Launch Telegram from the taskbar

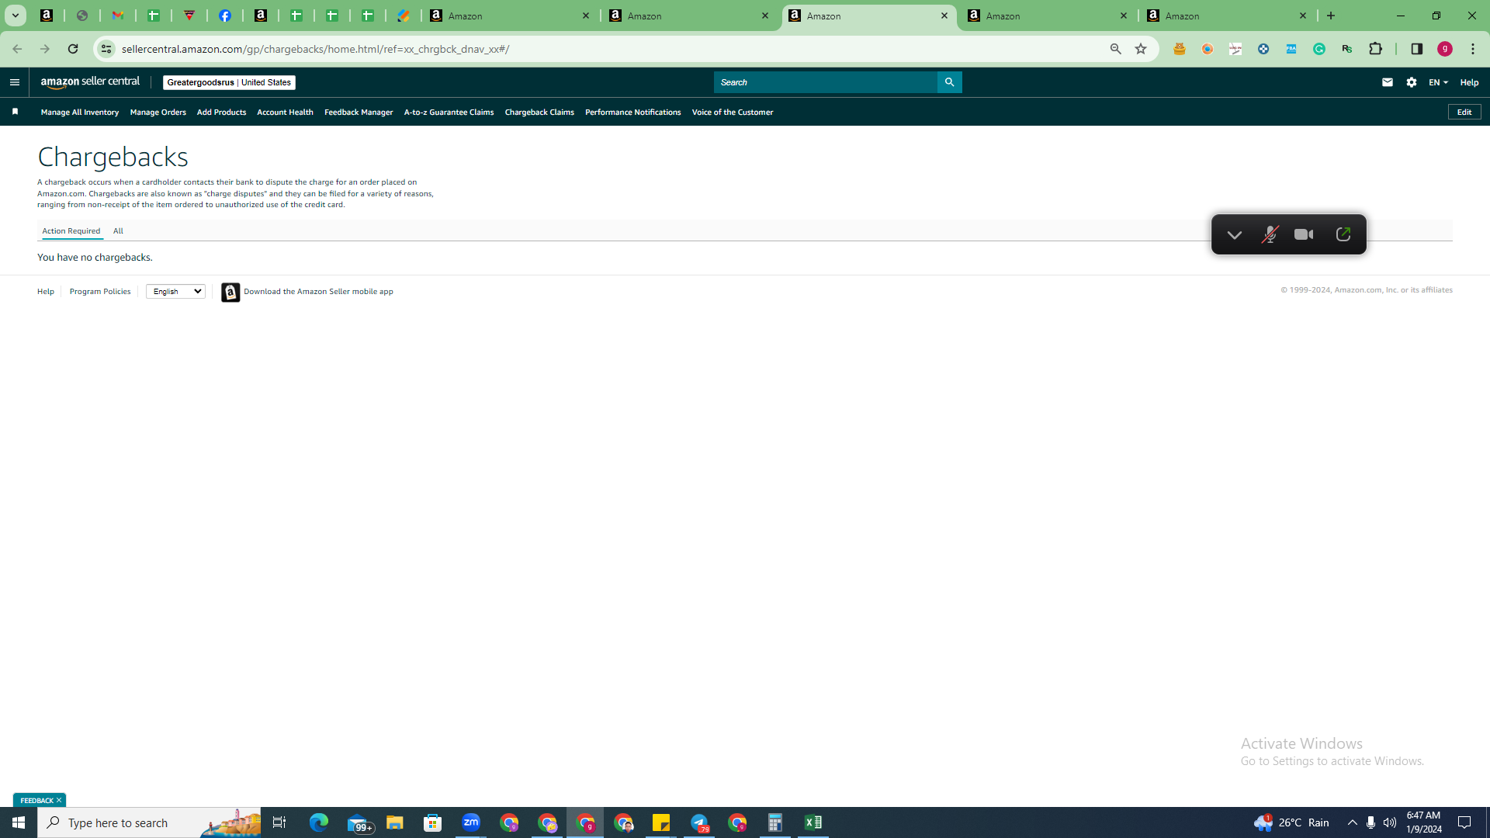699,822
